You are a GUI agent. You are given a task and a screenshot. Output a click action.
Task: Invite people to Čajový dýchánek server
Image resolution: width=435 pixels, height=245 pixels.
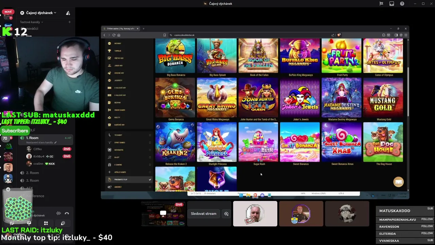[68, 13]
